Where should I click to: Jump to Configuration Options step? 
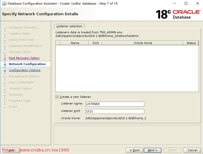(25, 70)
